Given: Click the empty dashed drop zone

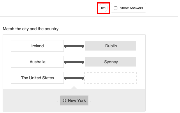Looking at the screenshot, I should (x=111, y=78).
